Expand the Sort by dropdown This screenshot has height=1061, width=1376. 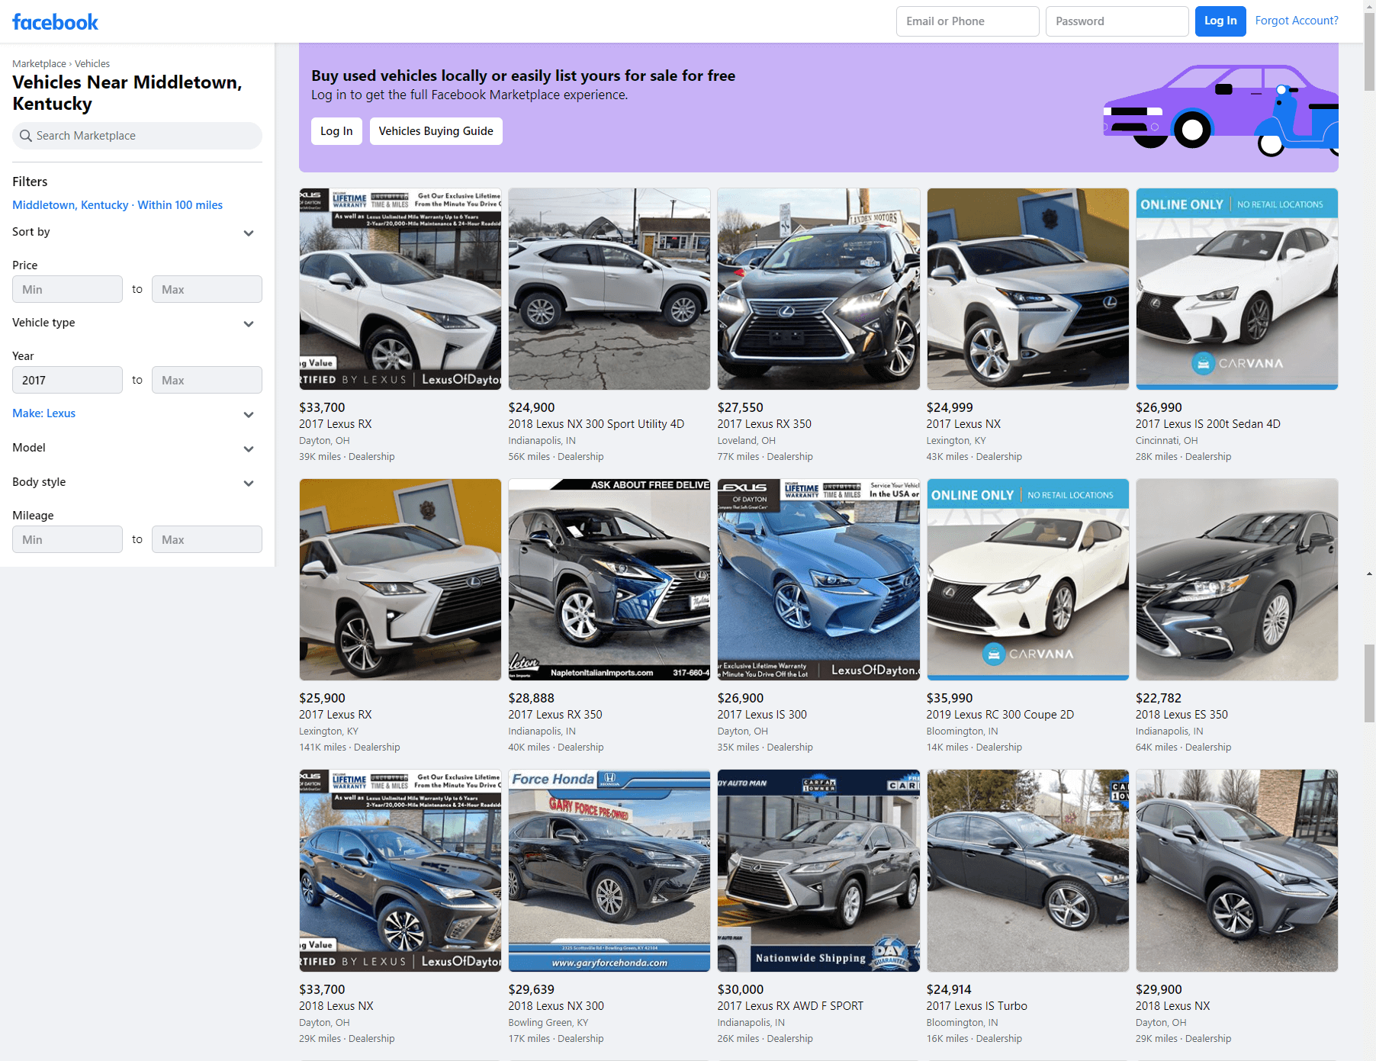click(248, 233)
